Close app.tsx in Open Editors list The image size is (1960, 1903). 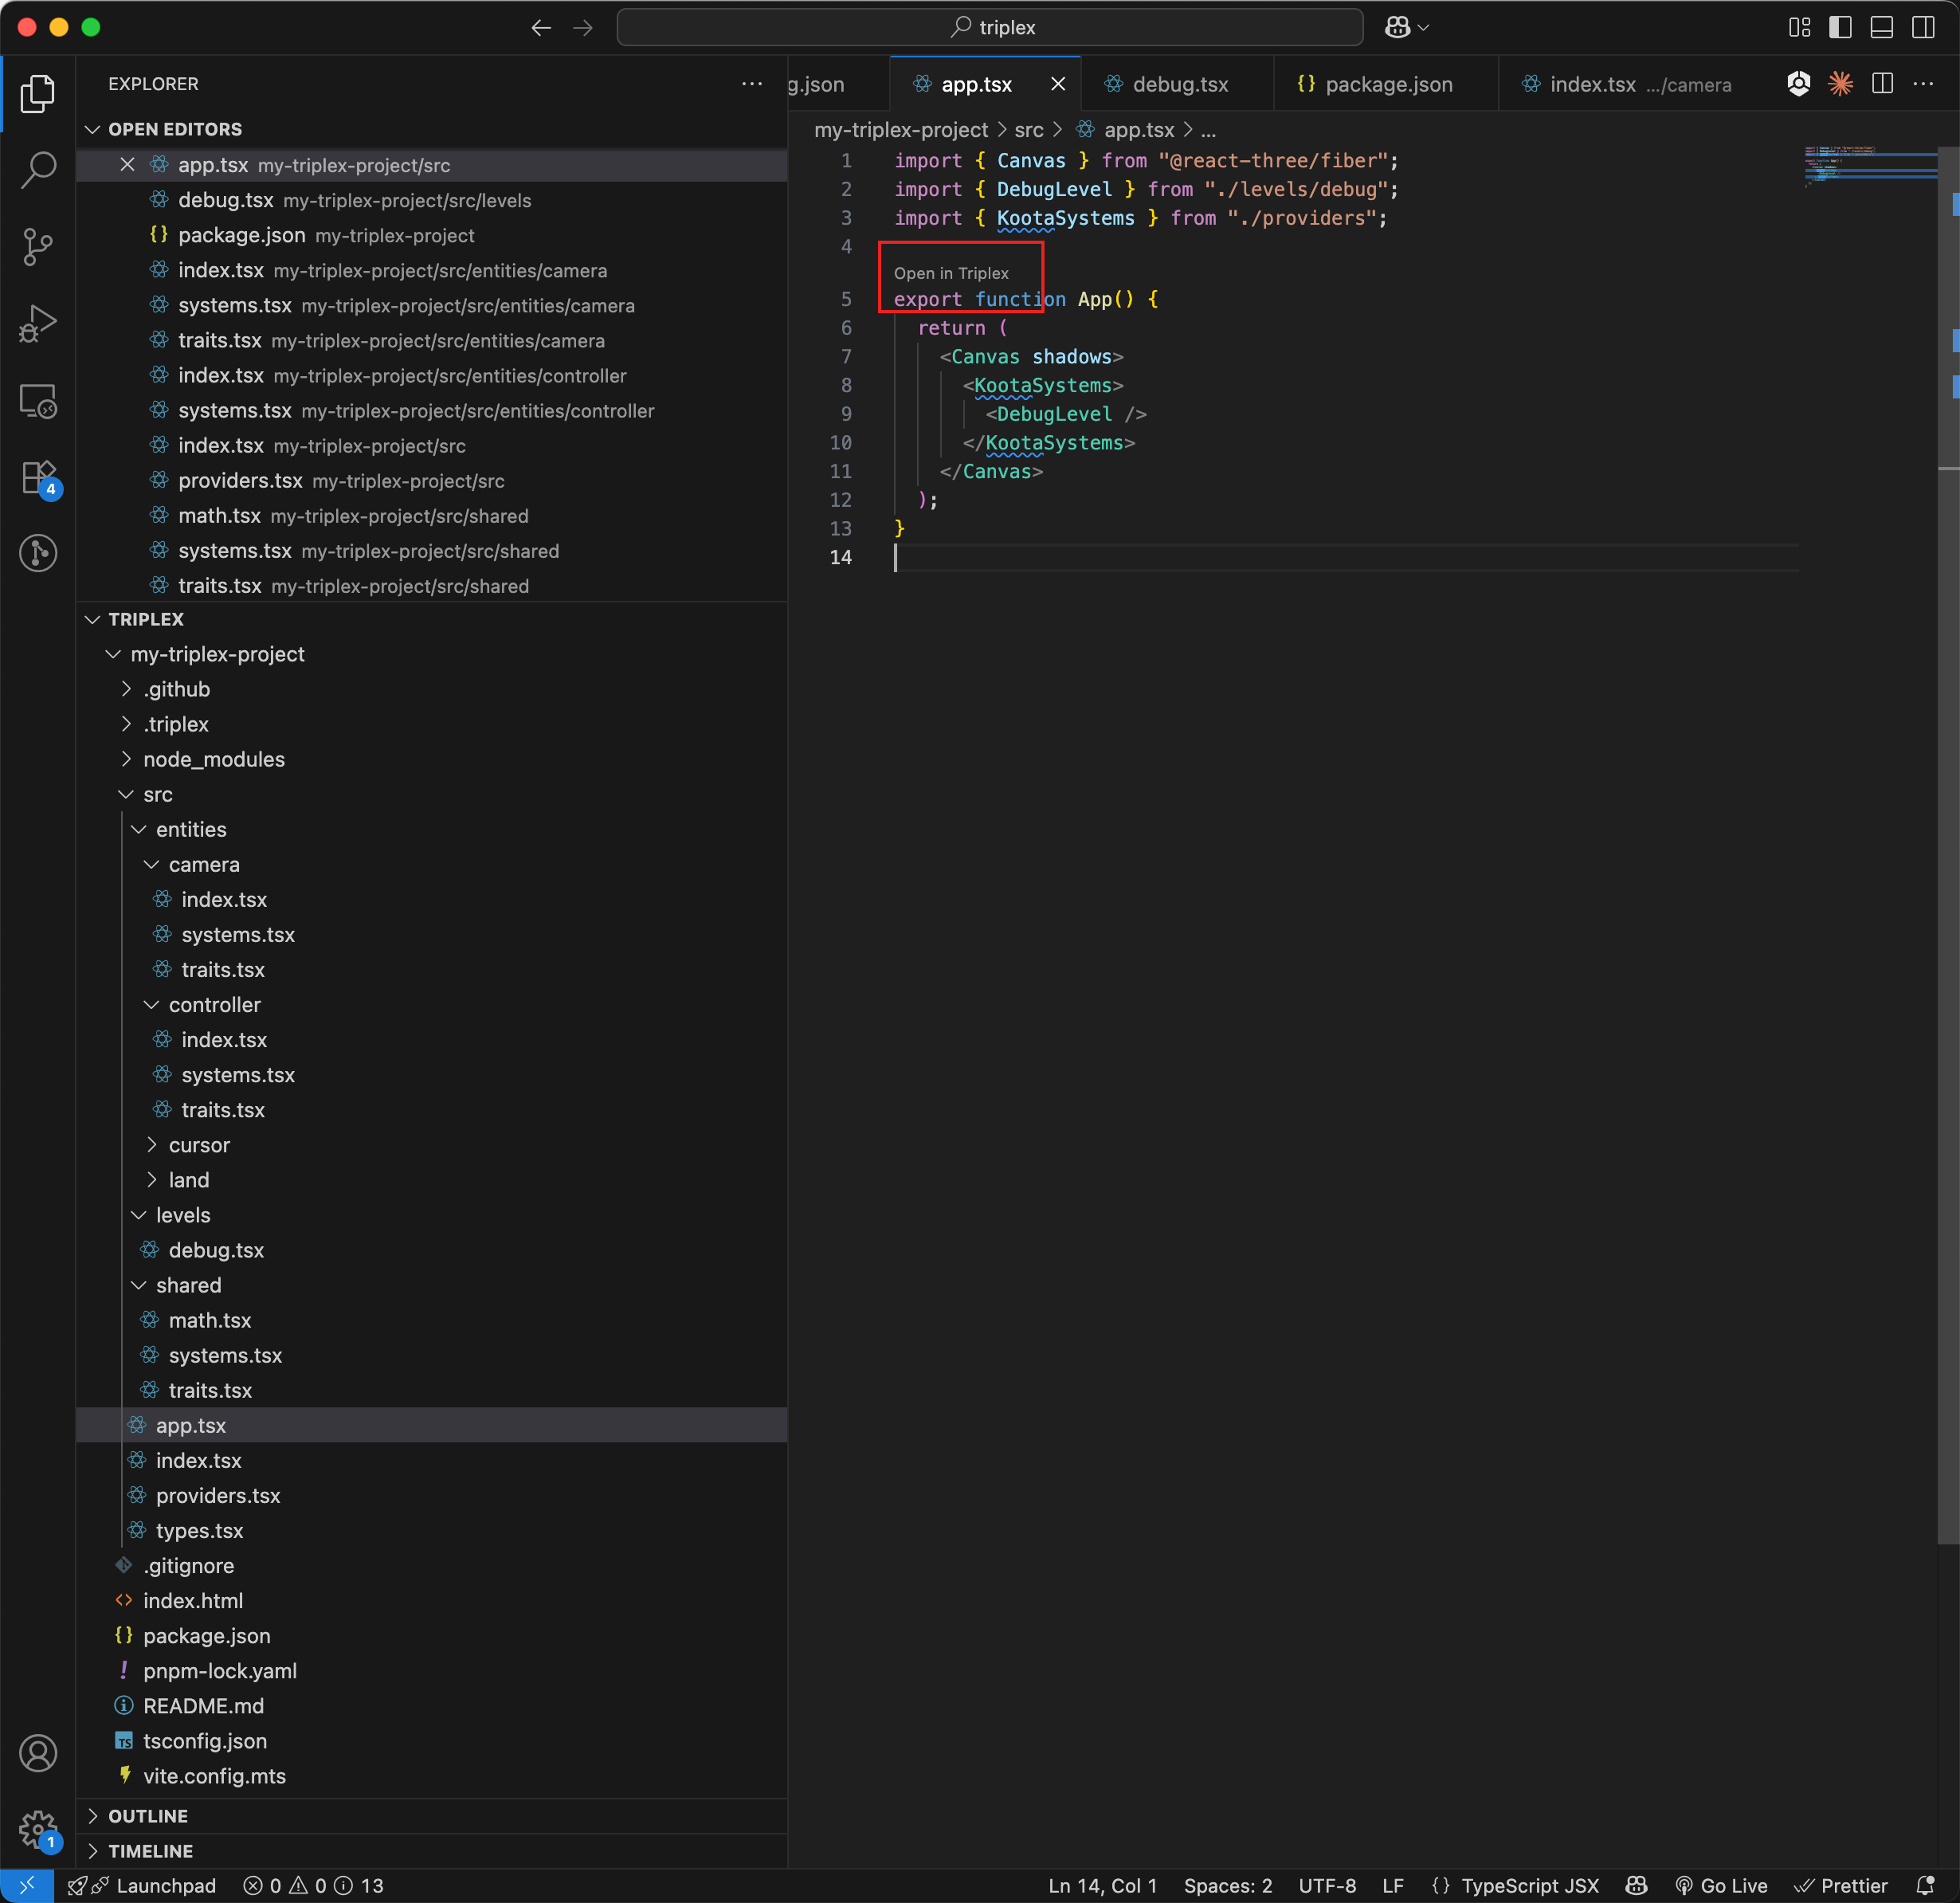point(127,165)
